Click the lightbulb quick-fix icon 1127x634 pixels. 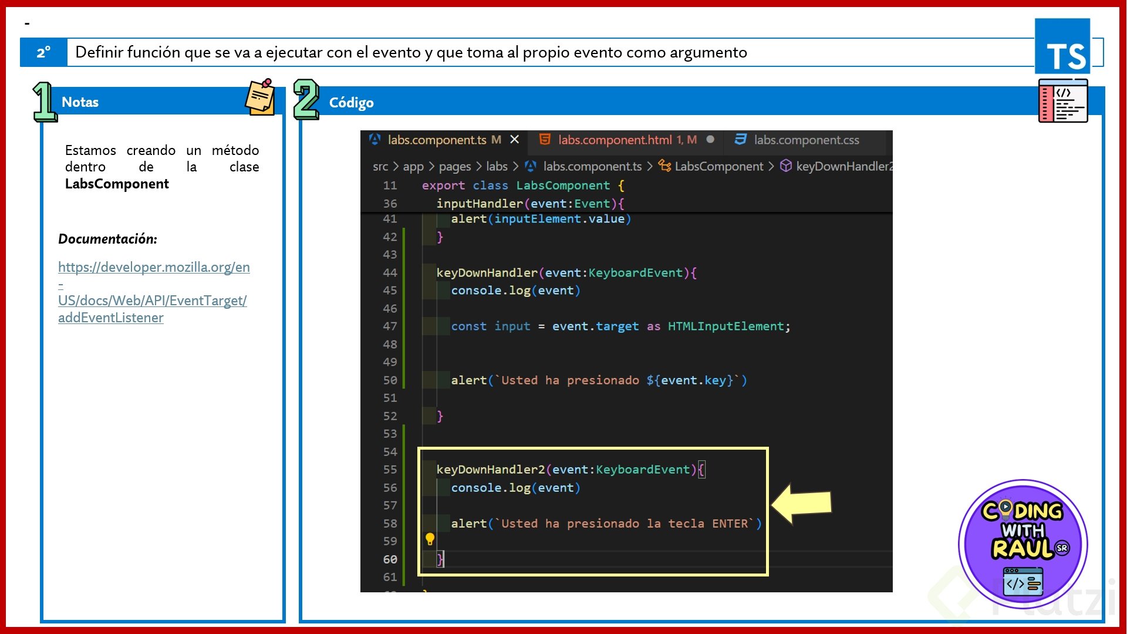click(430, 539)
